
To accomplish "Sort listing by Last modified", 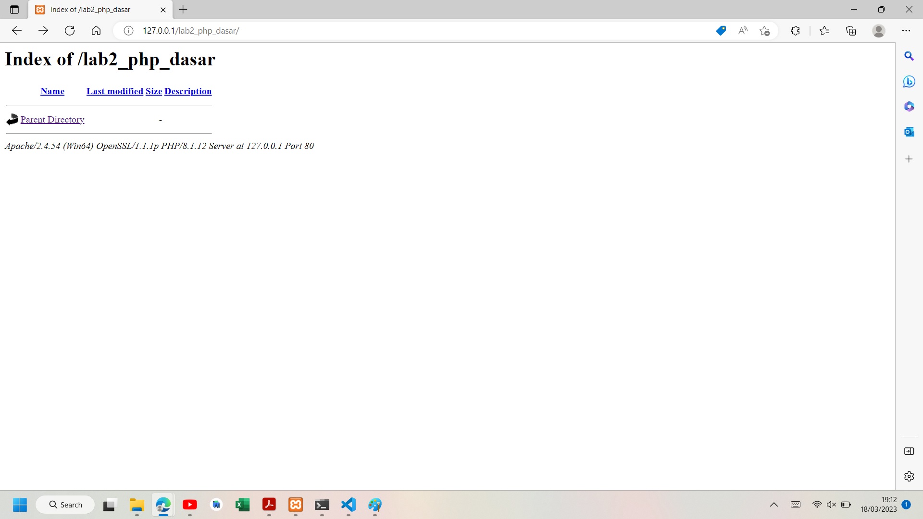I will pos(114,91).
